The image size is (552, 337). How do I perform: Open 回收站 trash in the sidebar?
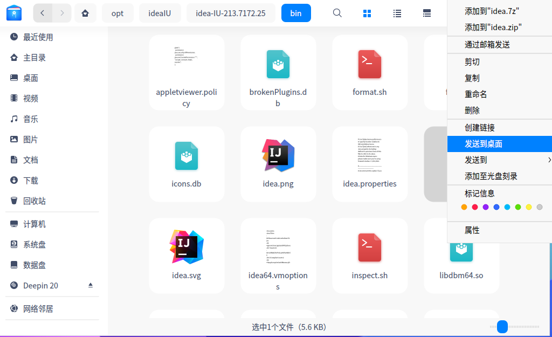pos(53,201)
